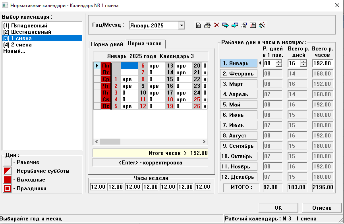This screenshot has width=344, height=224.
Task: Click the import icon with arrow entering window
Action: click(234, 25)
